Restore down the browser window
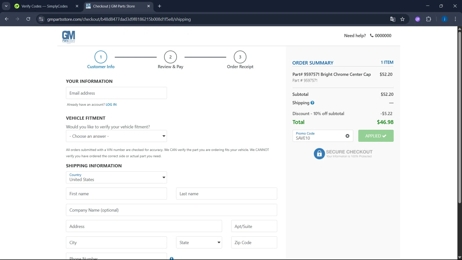Image resolution: width=462 pixels, height=260 pixels. [x=441, y=6]
